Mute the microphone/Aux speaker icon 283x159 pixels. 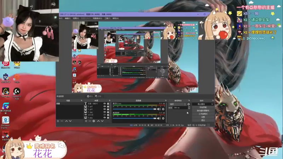[159, 109]
